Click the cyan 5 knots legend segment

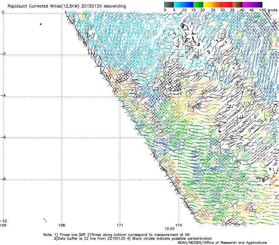(x=179, y=5)
